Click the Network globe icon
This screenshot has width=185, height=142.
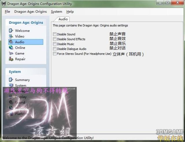point(11,108)
